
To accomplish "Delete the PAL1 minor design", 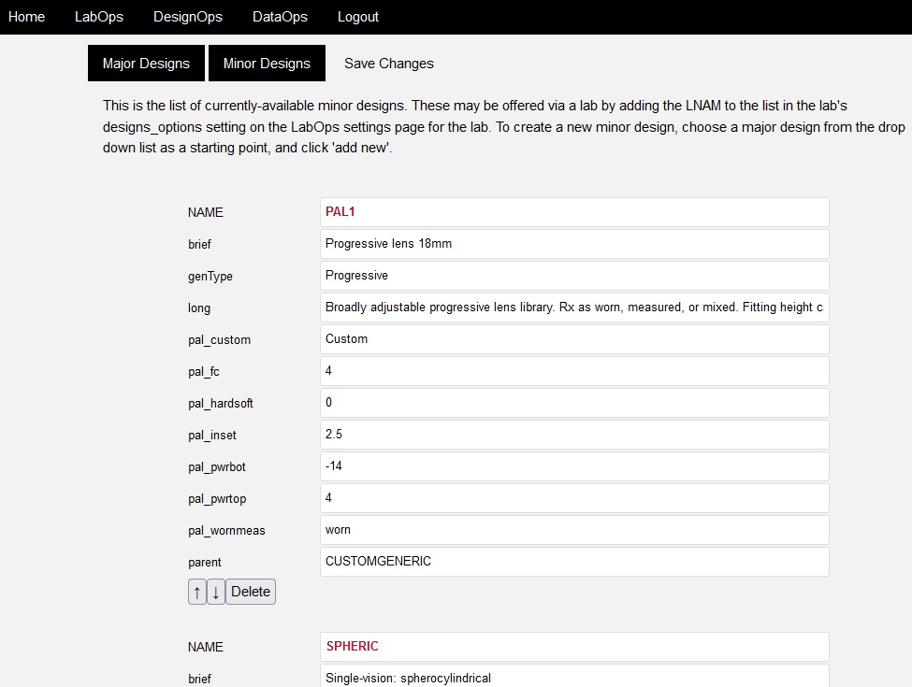I will 251,592.
